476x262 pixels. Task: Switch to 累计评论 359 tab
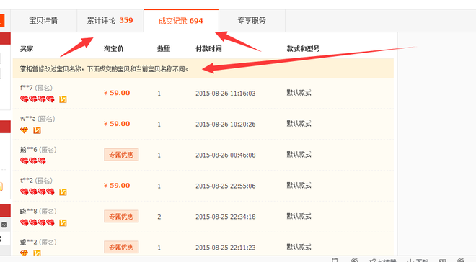click(110, 21)
